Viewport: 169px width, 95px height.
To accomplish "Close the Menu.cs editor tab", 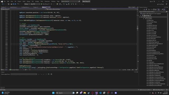I will click(50, 7).
